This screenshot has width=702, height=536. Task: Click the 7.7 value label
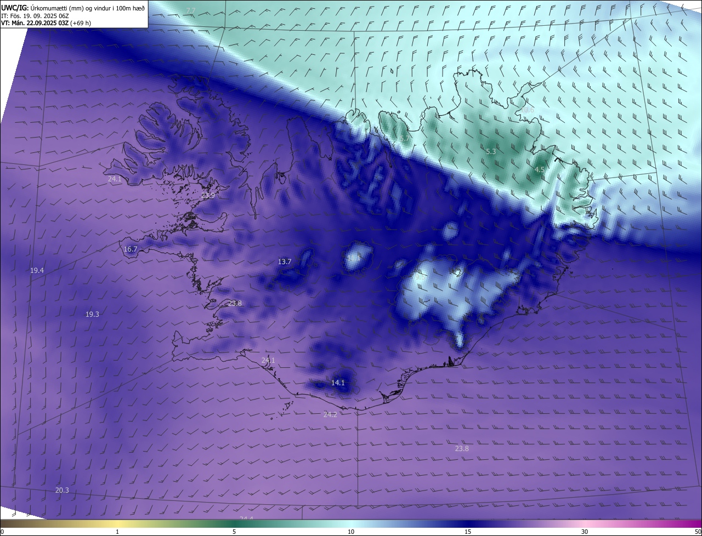pyautogui.click(x=190, y=11)
